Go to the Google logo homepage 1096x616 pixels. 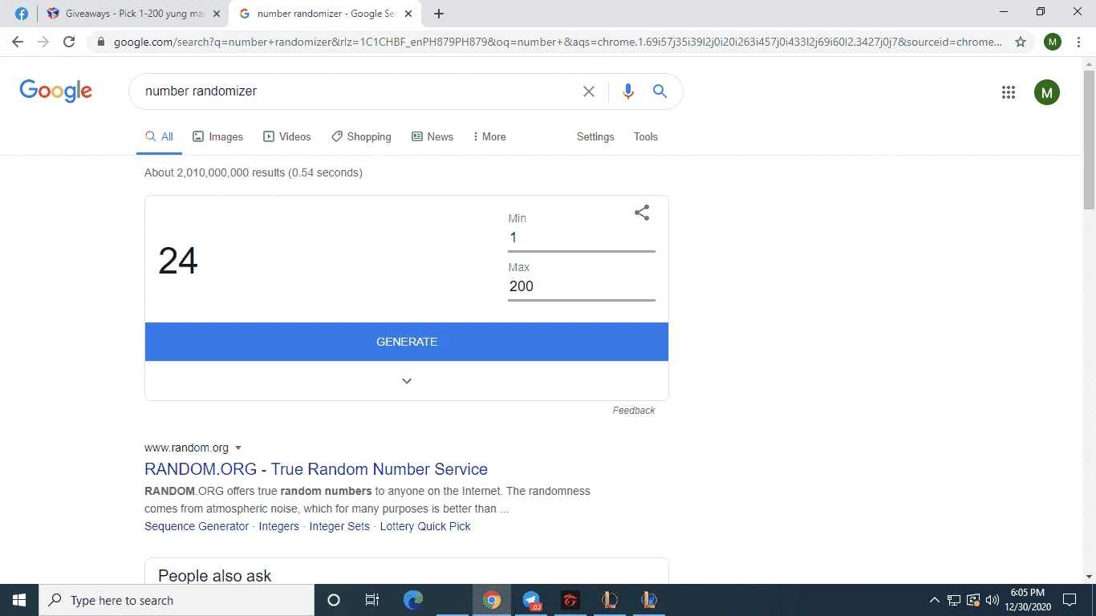(56, 91)
